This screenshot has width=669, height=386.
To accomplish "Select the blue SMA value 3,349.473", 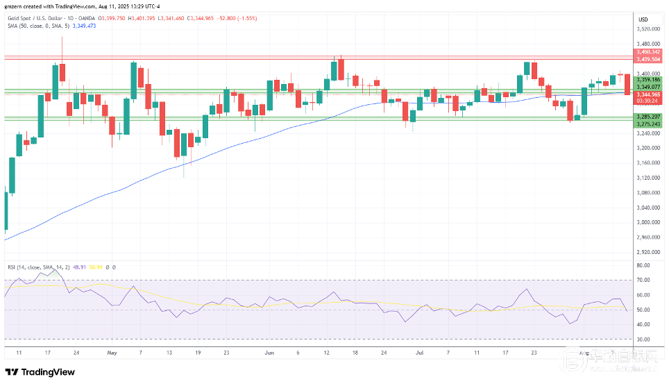I will point(84,26).
